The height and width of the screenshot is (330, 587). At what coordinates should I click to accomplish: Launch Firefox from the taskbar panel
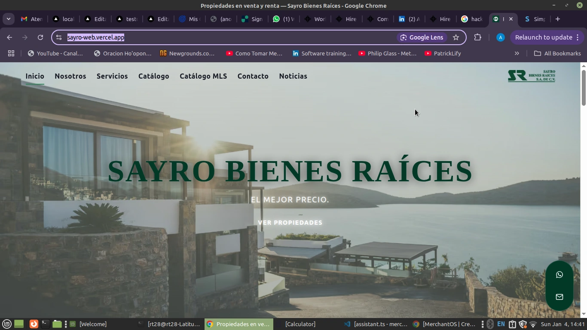(x=34, y=324)
